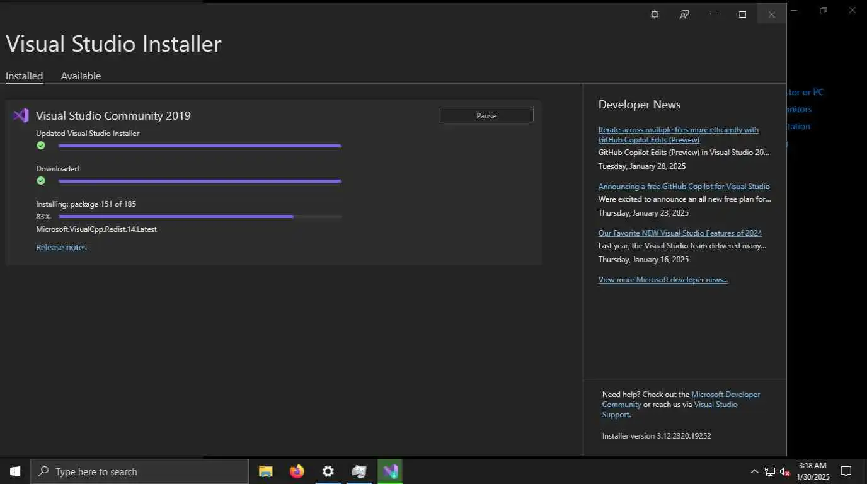Click the Updated Visual Studio Installer progress bar

[x=200, y=146]
